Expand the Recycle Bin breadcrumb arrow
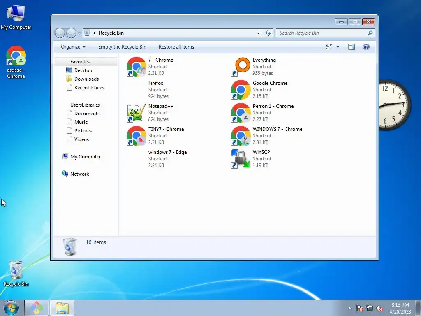Image resolution: width=421 pixels, height=316 pixels. (94, 33)
